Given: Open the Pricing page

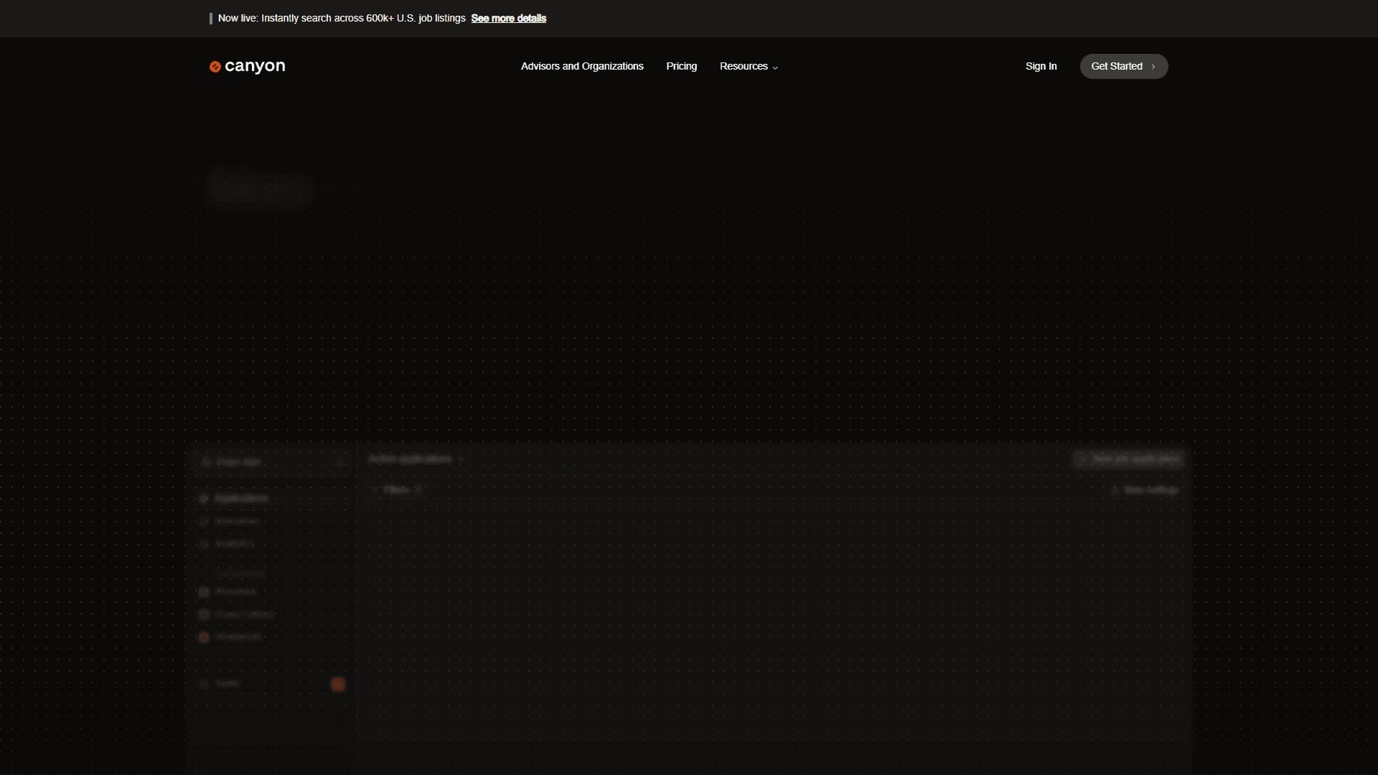Looking at the screenshot, I should pyautogui.click(x=681, y=66).
